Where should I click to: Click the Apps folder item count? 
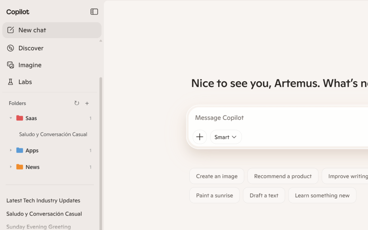91,150
